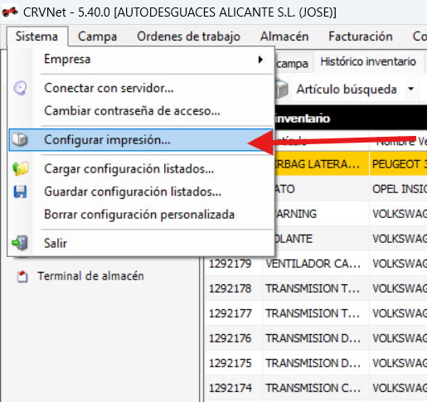This screenshot has width=427, height=402.
Task: Select the VENTILADOR CA... article cell
Action: [x=316, y=264]
